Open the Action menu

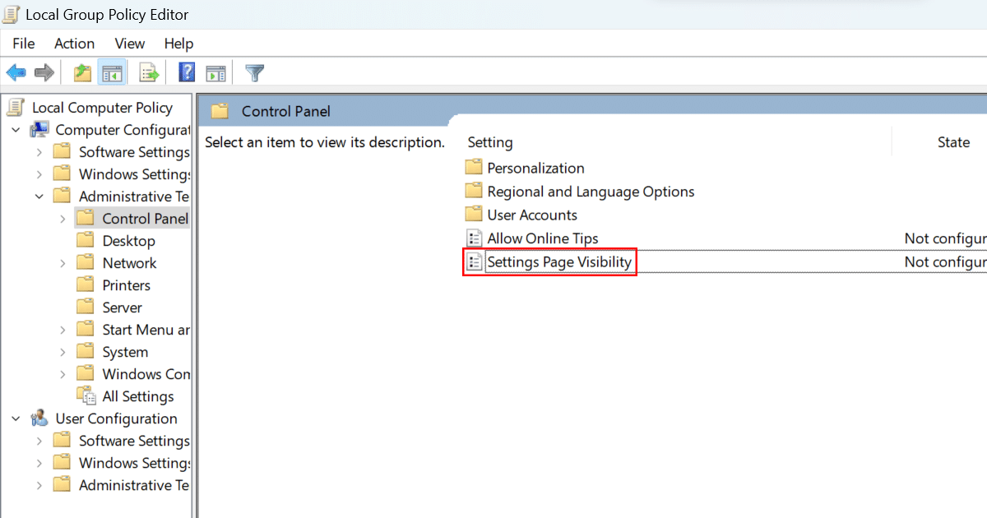pos(74,44)
